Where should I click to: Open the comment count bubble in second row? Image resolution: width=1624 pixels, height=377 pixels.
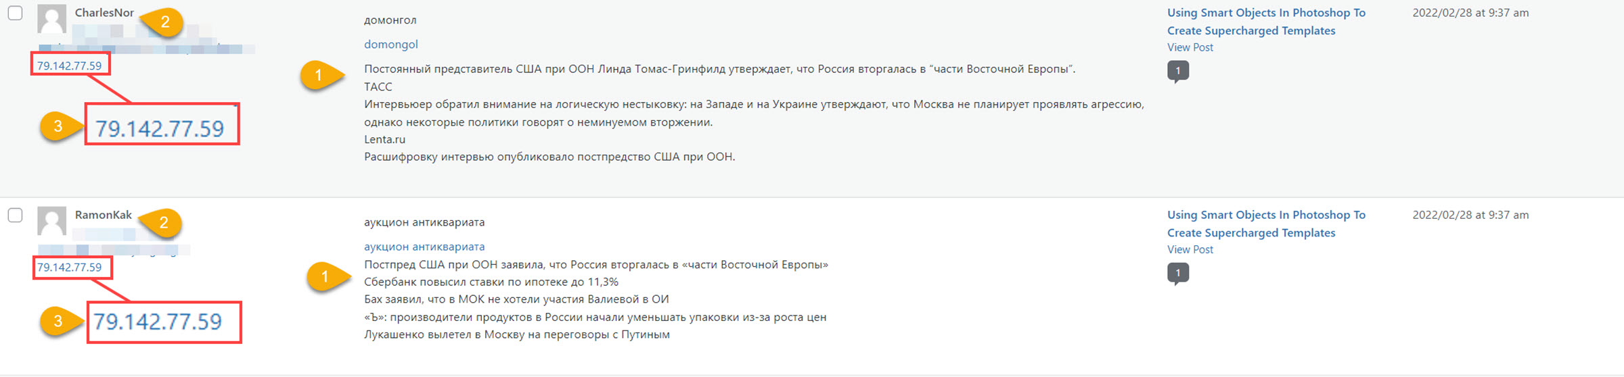coord(1178,274)
